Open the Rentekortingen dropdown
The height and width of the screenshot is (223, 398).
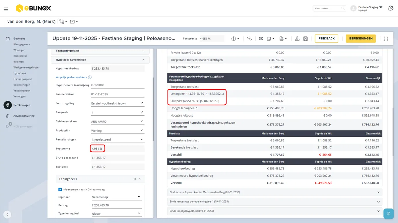click(x=117, y=139)
